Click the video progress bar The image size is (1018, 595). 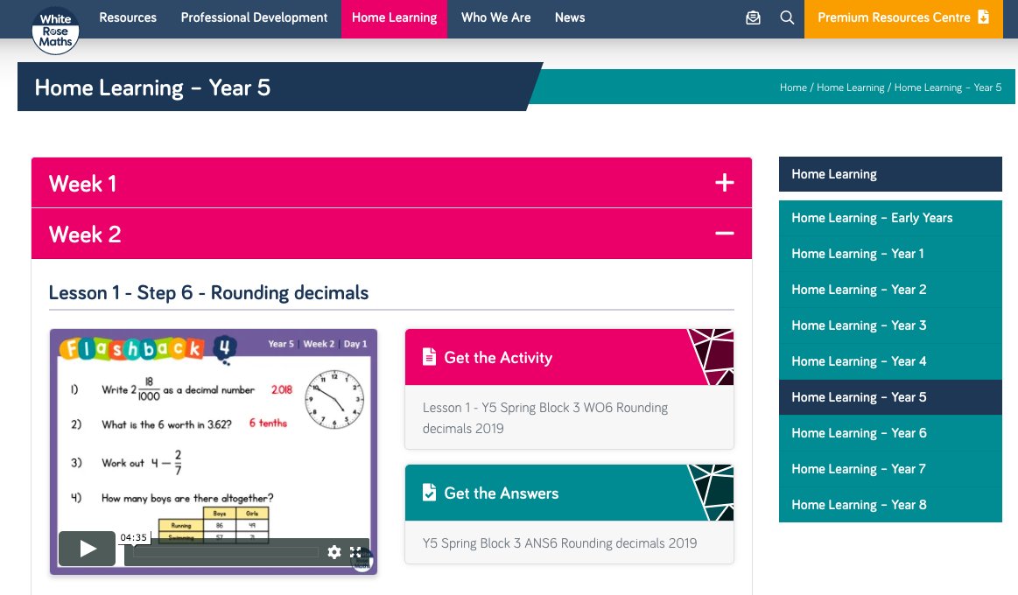226,552
